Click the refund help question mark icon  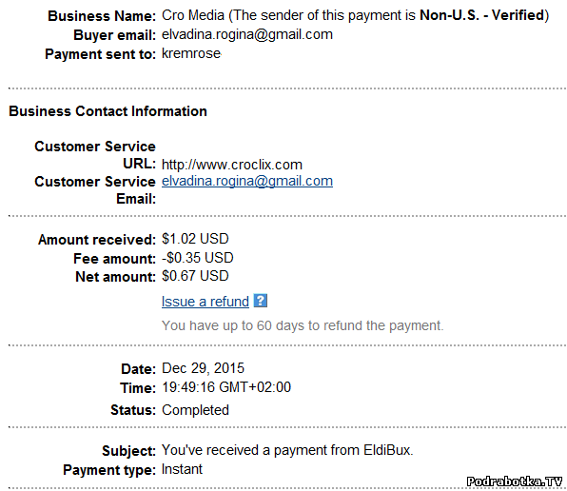[261, 301]
